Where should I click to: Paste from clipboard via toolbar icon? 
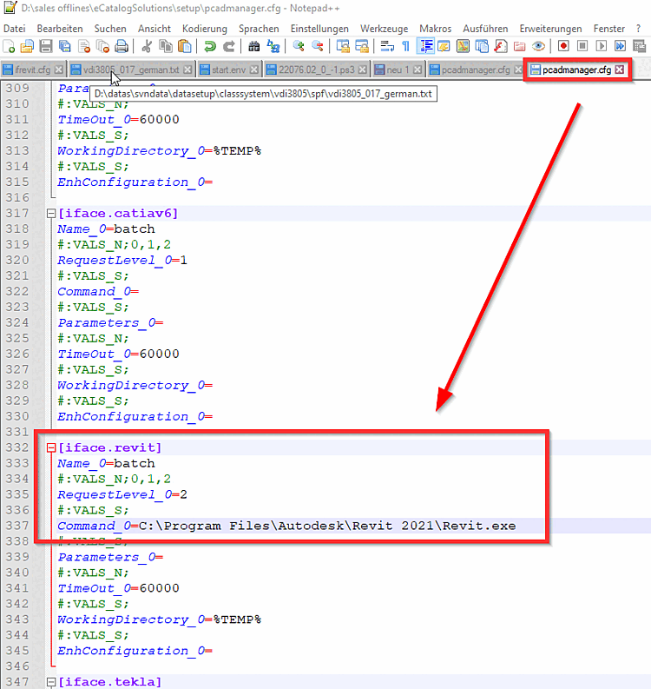click(x=185, y=46)
